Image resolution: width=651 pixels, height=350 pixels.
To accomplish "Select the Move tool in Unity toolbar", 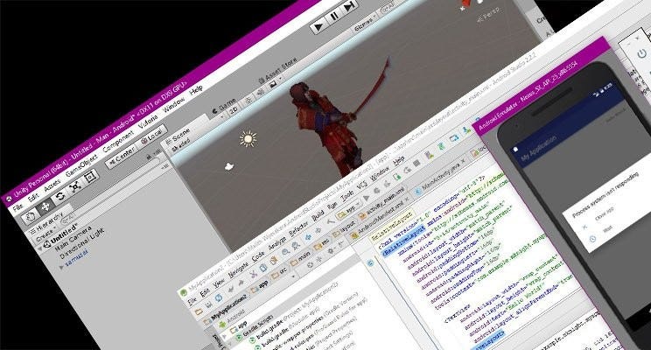I will (x=45, y=206).
